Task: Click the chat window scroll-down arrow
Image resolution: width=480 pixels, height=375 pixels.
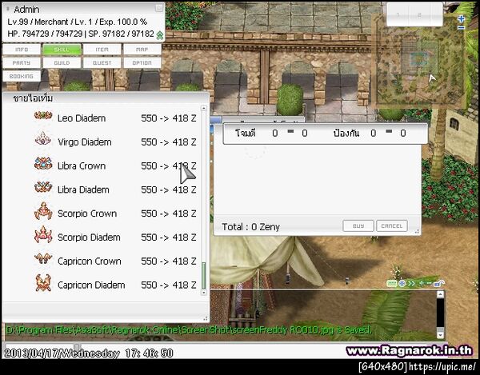Action: pyautogui.click(x=440, y=335)
